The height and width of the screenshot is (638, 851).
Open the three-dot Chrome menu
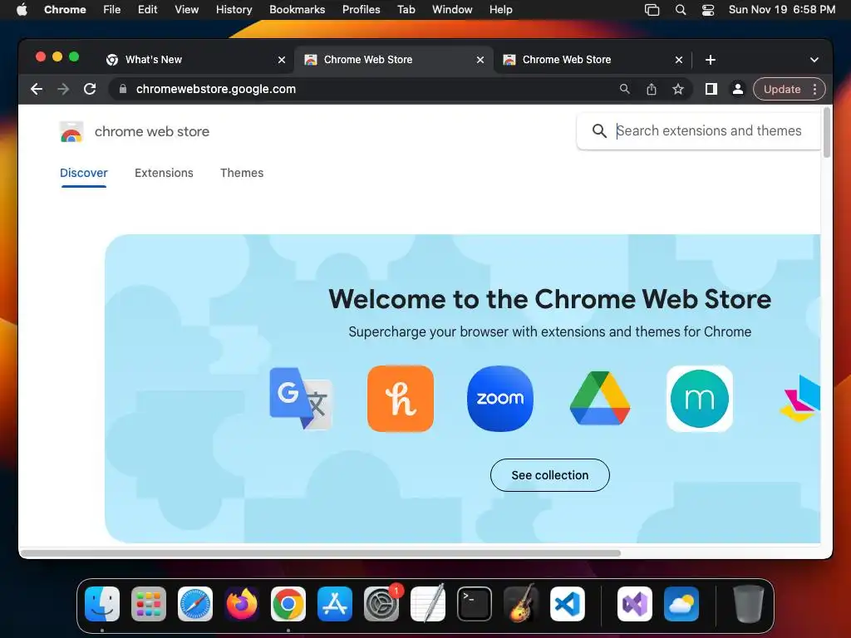click(x=814, y=89)
